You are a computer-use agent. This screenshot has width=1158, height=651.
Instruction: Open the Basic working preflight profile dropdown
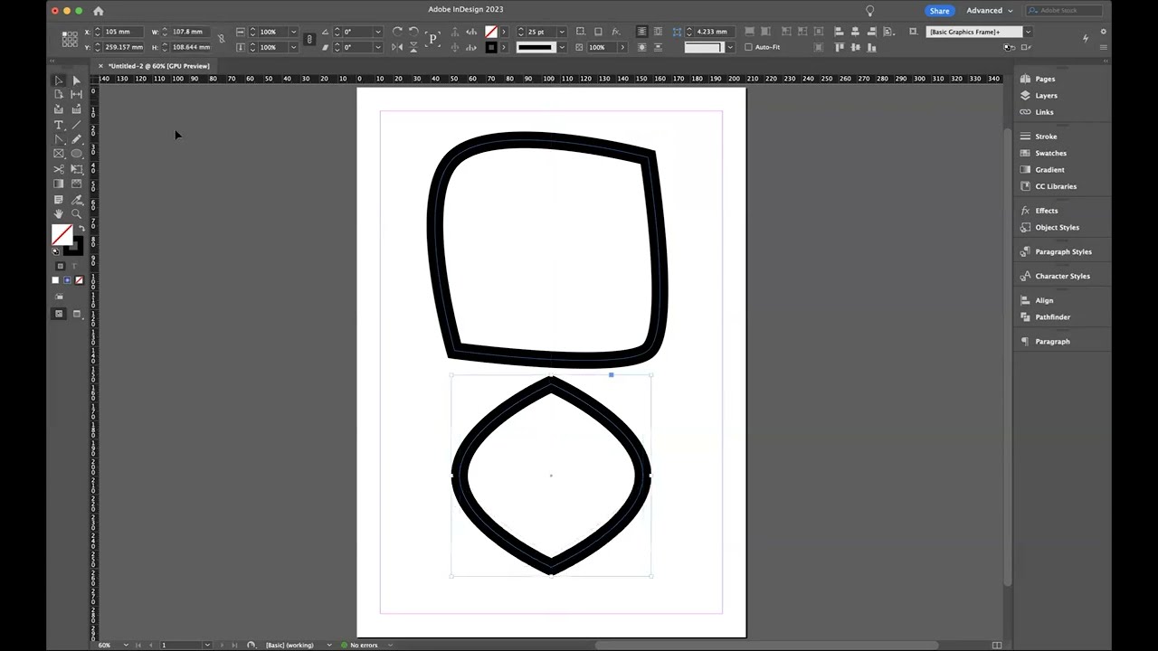click(x=330, y=645)
